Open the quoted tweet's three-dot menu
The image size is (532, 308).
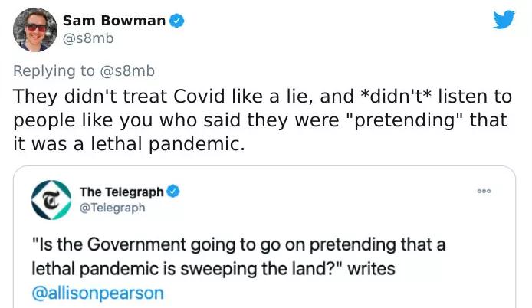click(484, 192)
